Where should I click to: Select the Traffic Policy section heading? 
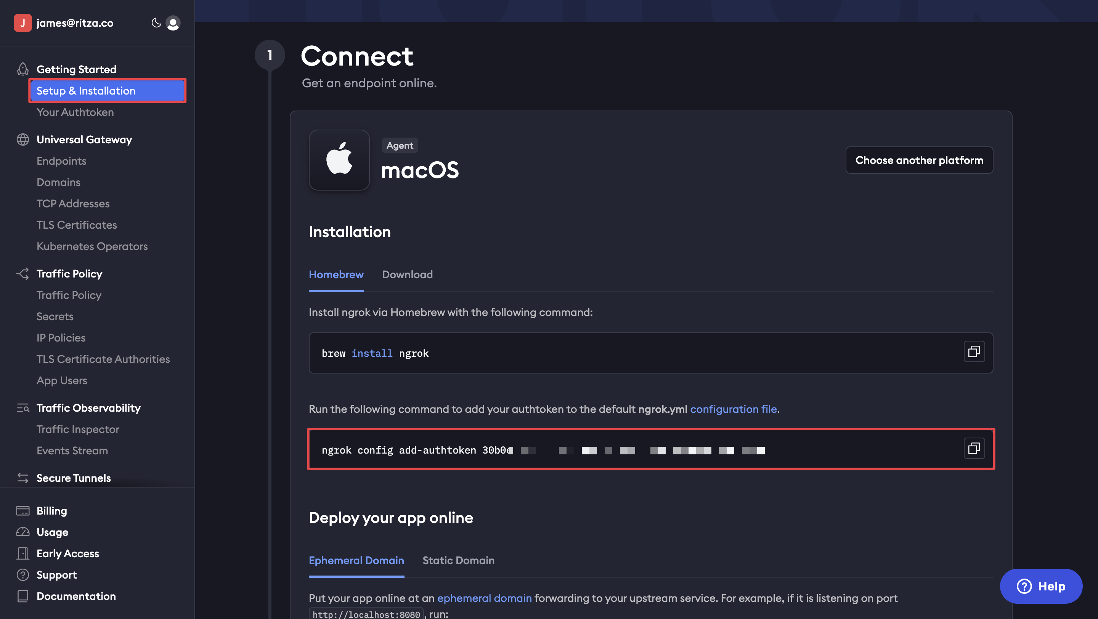click(69, 274)
